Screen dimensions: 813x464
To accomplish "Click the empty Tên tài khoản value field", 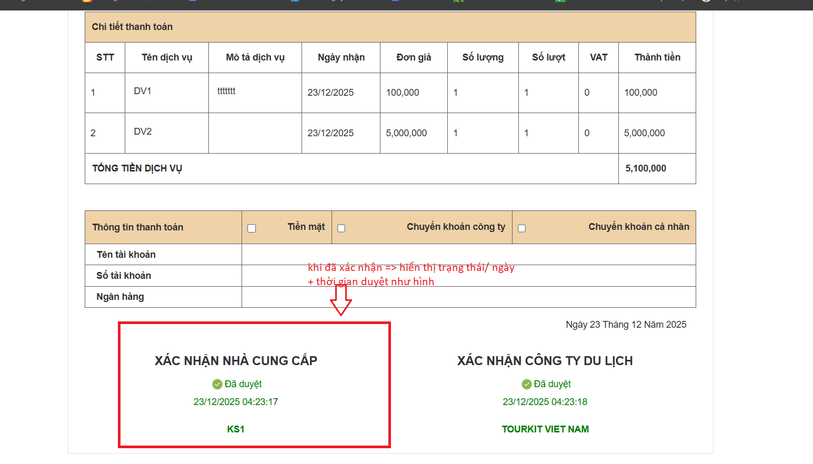I will coord(468,255).
